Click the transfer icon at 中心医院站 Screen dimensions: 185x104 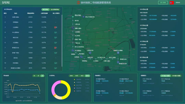(x=73, y=50)
